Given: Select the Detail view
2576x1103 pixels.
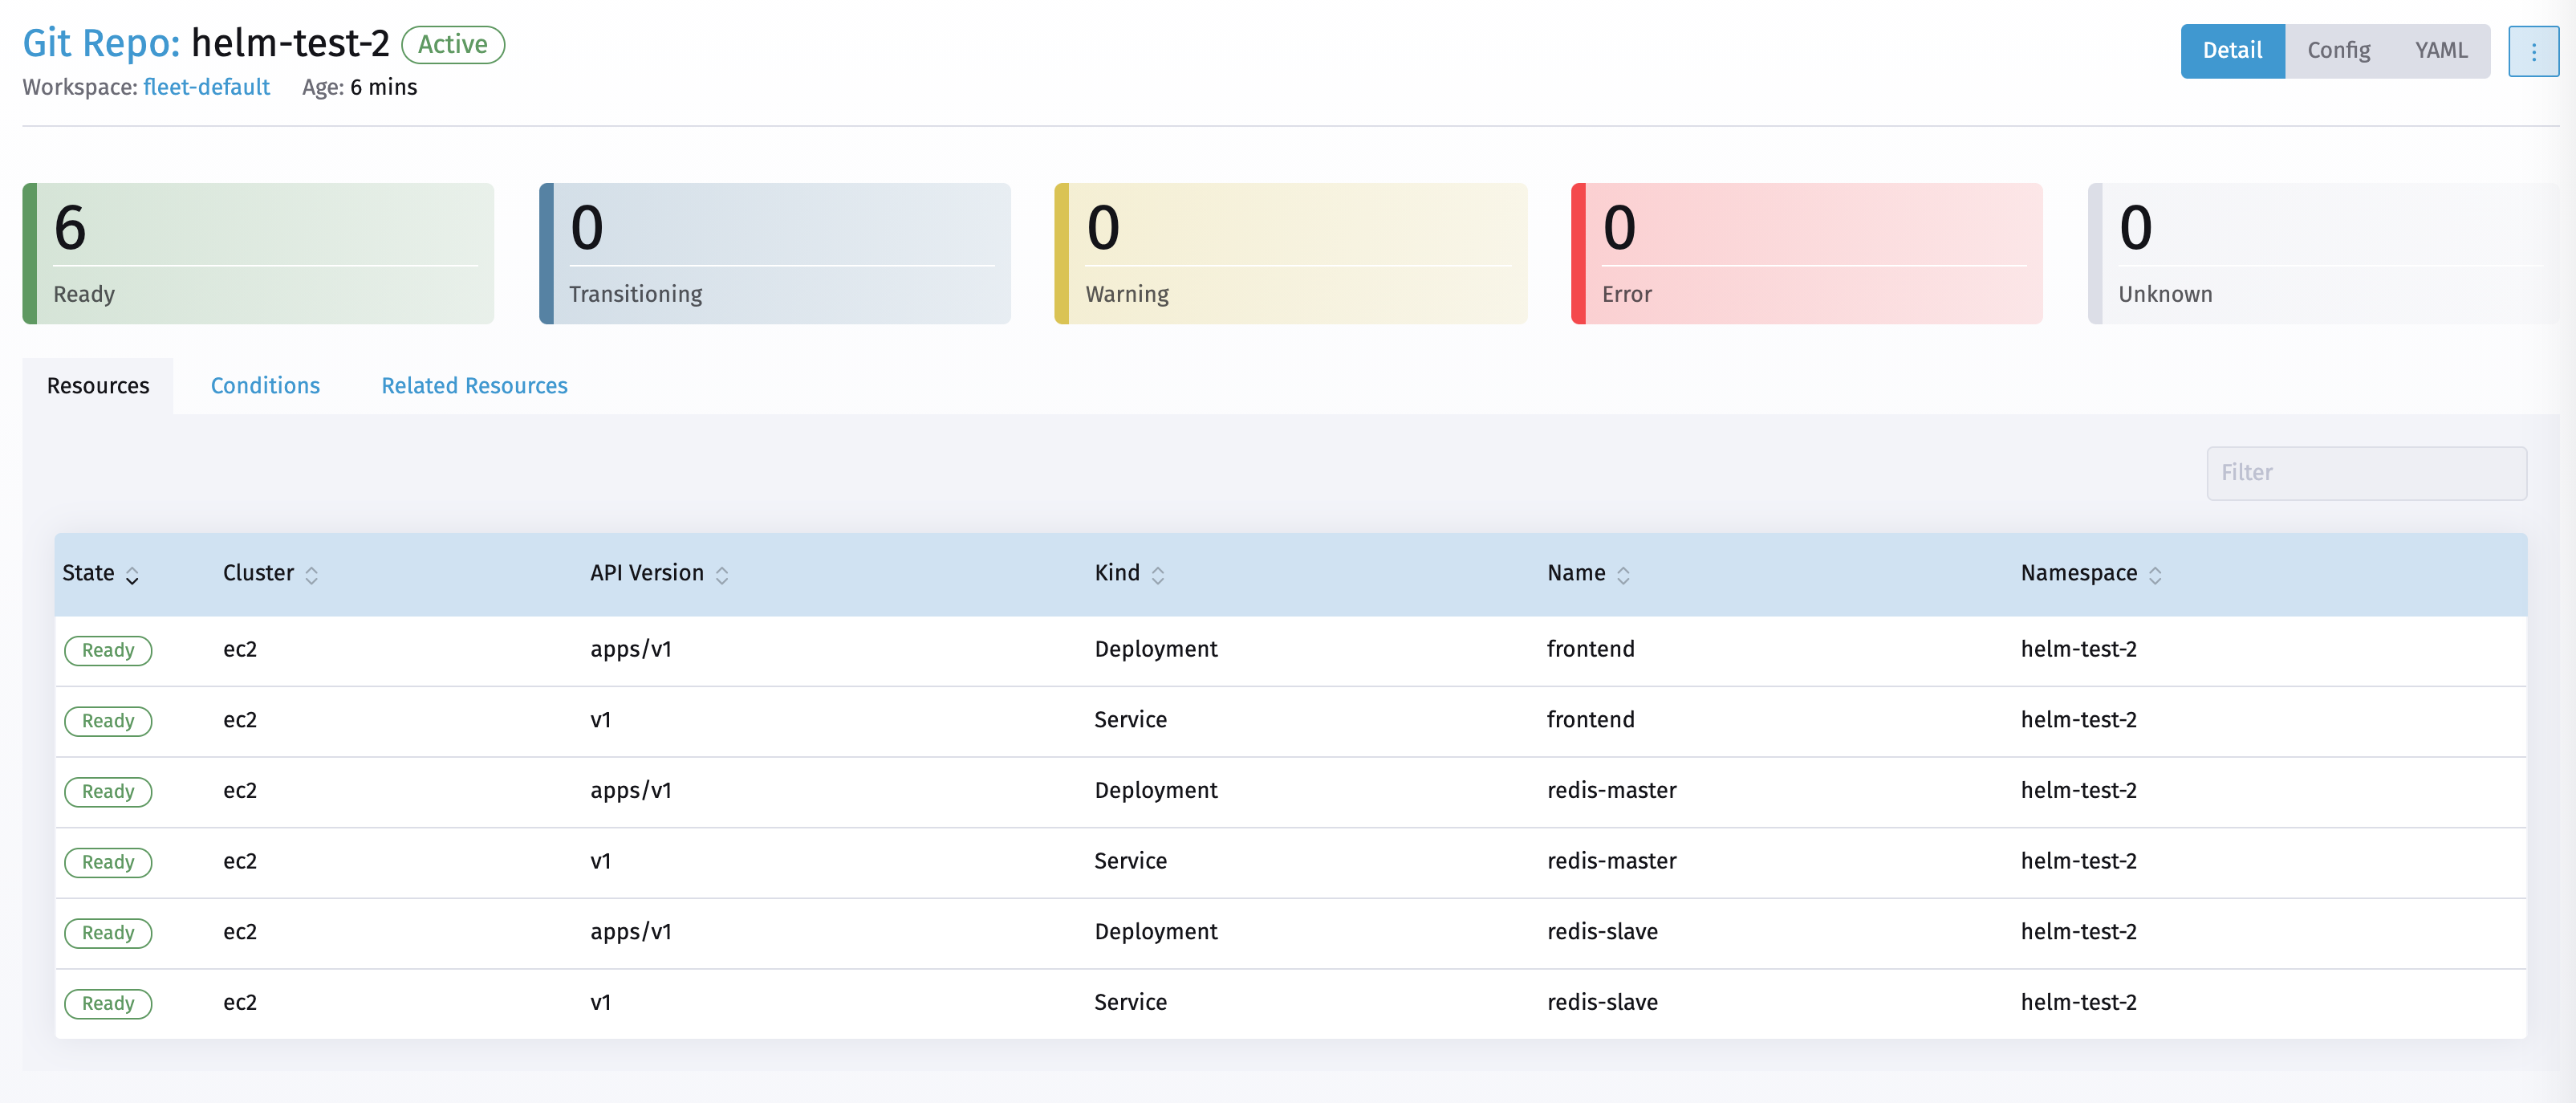Looking at the screenshot, I should click(x=2232, y=50).
